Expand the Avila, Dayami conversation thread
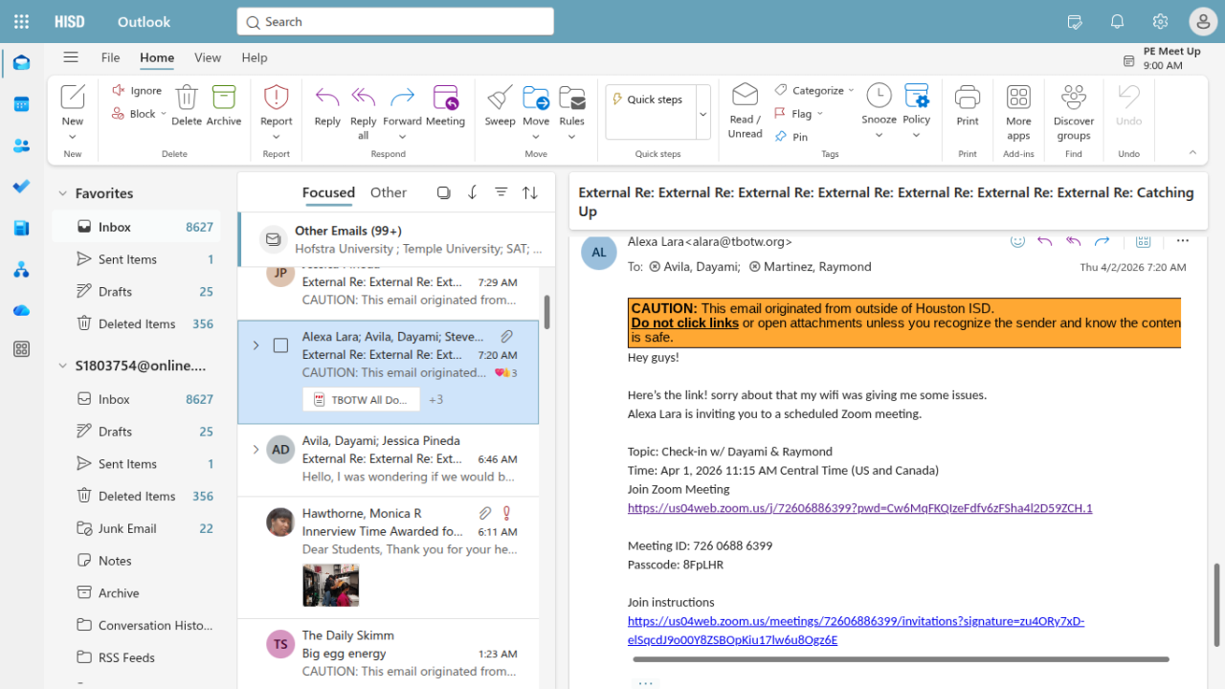The image size is (1225, 689). tap(256, 449)
